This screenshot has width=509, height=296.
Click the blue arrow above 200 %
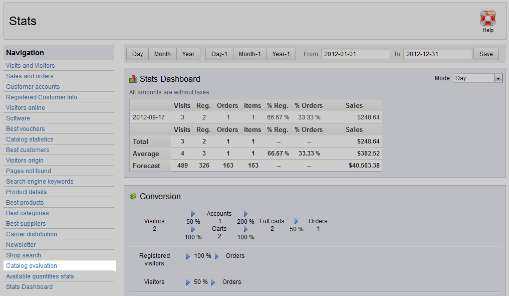246,214
